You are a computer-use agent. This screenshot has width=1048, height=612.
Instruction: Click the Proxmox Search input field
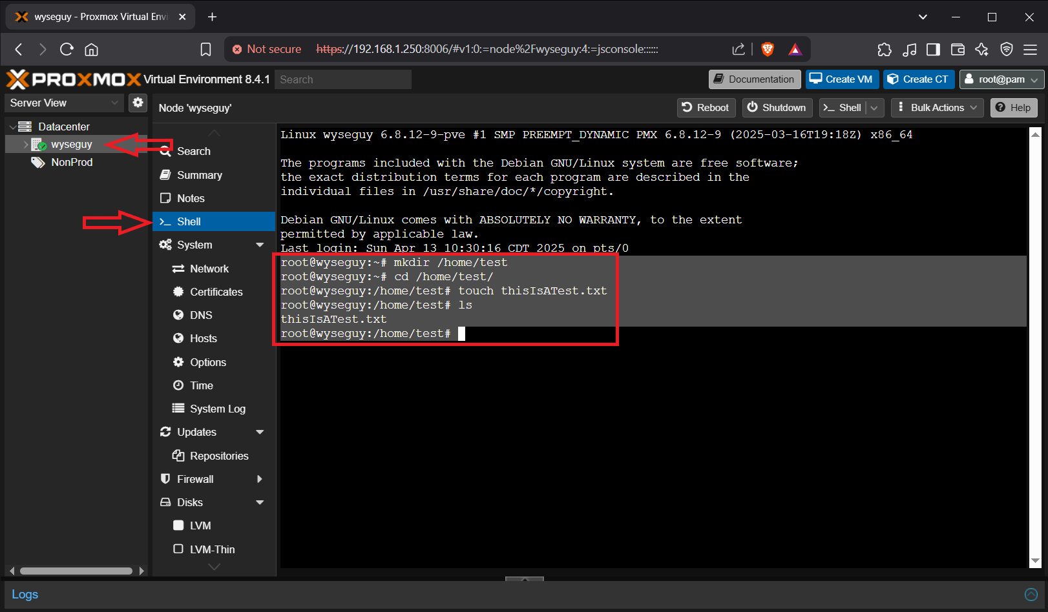pyautogui.click(x=343, y=79)
